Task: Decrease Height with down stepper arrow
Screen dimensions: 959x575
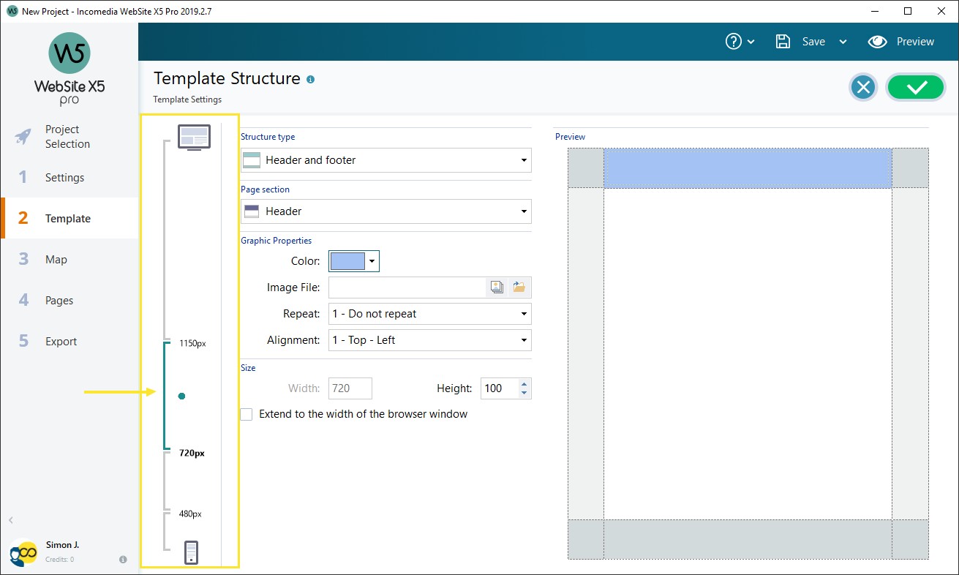Action: pos(524,394)
